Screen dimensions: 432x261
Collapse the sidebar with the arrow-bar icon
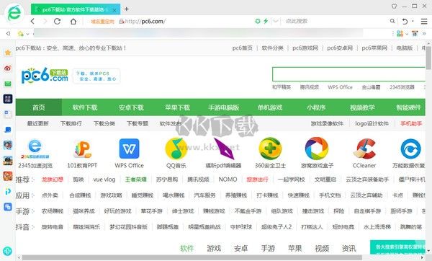click(x=8, y=33)
